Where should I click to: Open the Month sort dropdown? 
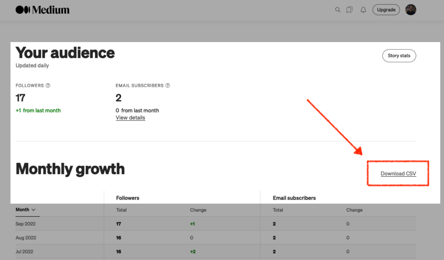pos(27,210)
